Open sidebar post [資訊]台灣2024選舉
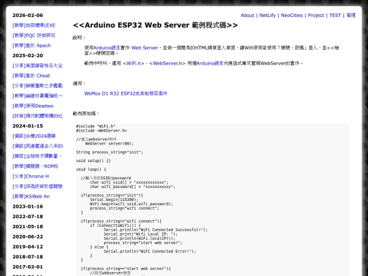The width and height of the screenshot is (368, 276). [34, 136]
